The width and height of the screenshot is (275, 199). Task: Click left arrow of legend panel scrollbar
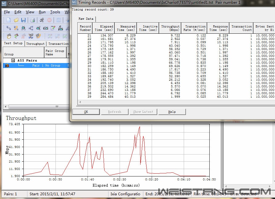(226, 186)
